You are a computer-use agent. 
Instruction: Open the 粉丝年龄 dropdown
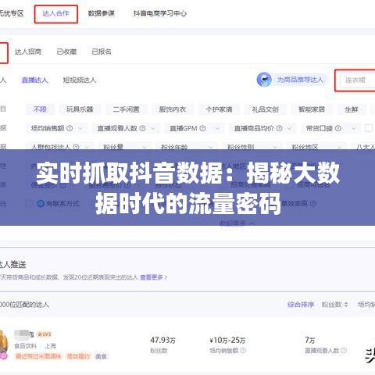click(186, 146)
